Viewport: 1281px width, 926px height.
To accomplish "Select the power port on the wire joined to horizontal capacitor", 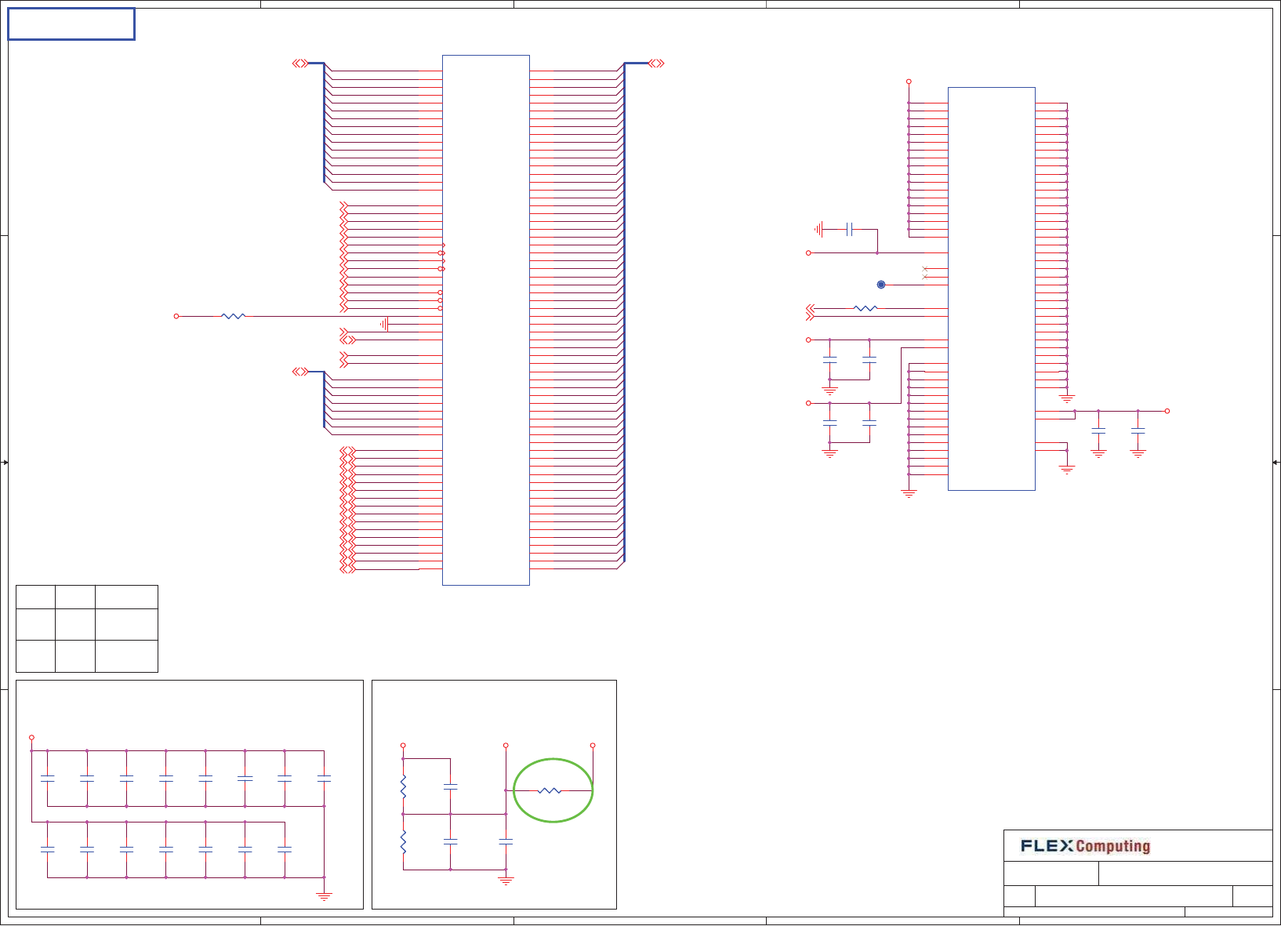I will click(x=808, y=252).
